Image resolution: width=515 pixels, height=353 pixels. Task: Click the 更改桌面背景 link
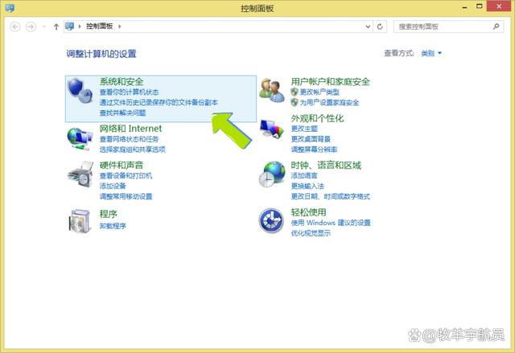coord(311,139)
